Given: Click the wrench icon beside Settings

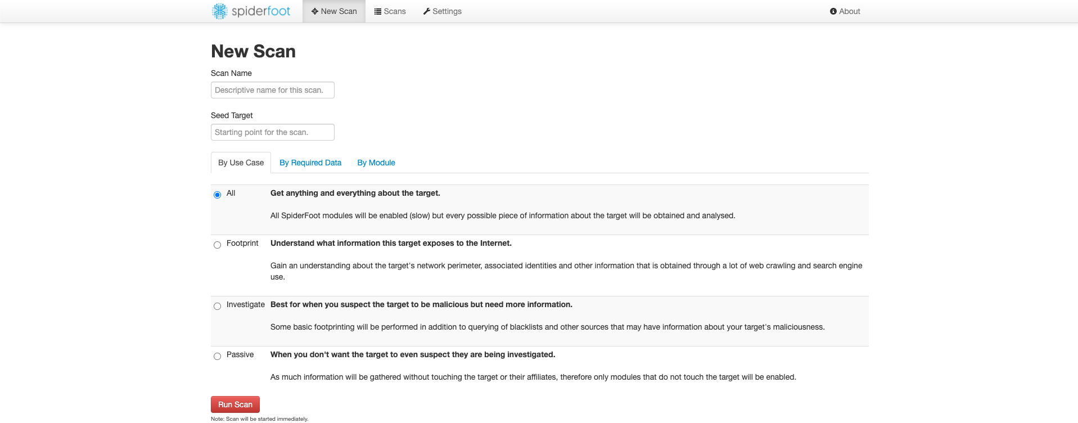Looking at the screenshot, I should point(427,11).
